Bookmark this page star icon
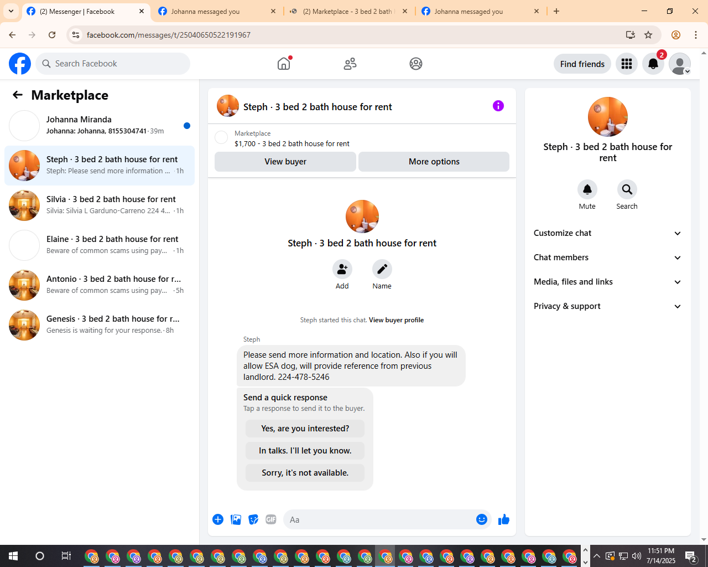 click(648, 35)
